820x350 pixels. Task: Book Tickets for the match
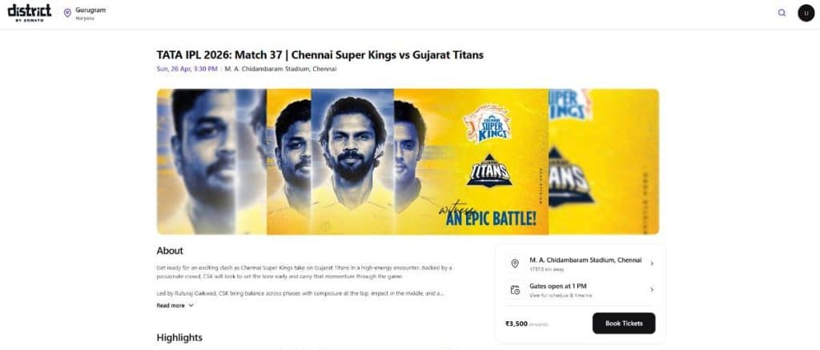point(624,324)
